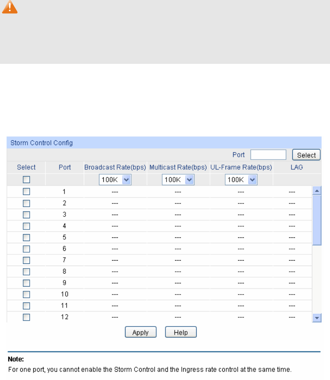
Task: Focus the Port number input field
Action: coord(268,154)
